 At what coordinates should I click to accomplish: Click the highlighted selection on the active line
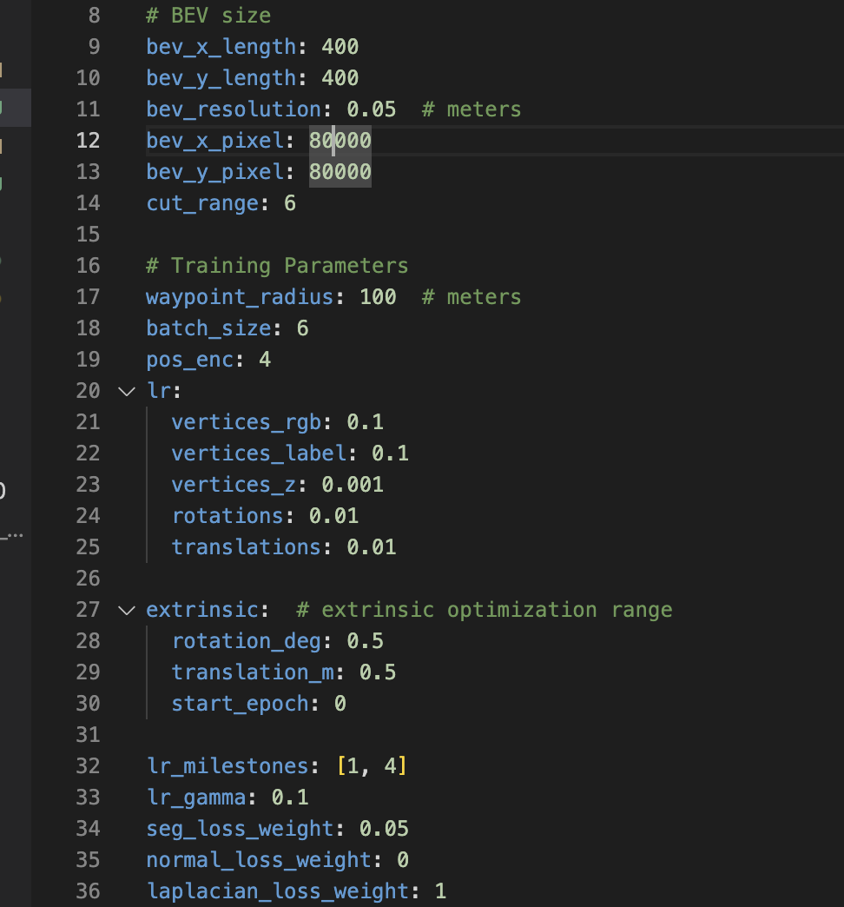click(x=339, y=140)
